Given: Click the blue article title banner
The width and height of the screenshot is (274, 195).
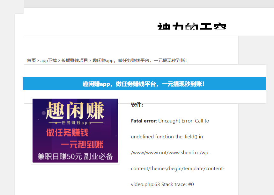Looking at the screenshot, I should click(x=144, y=84).
